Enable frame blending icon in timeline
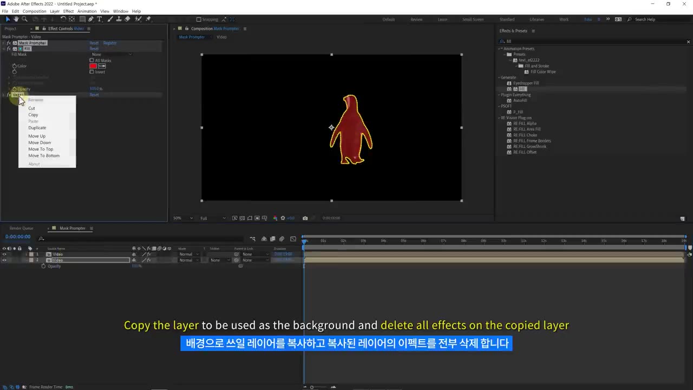Screen dimensions: 693x390 (273, 239)
